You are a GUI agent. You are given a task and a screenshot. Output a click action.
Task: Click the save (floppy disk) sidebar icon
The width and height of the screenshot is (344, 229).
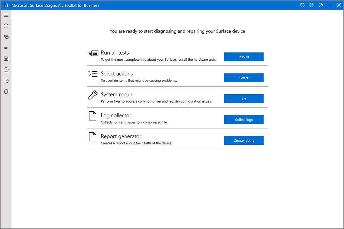tap(6, 59)
